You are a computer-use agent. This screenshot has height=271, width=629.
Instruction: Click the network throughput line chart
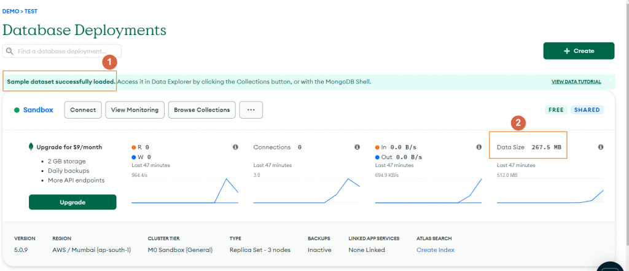click(428, 190)
